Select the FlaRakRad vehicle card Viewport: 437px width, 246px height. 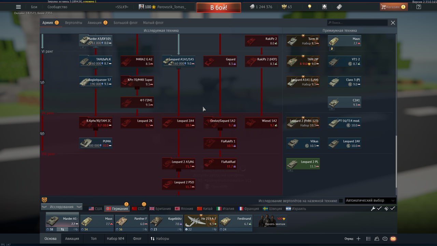click(x=220, y=164)
